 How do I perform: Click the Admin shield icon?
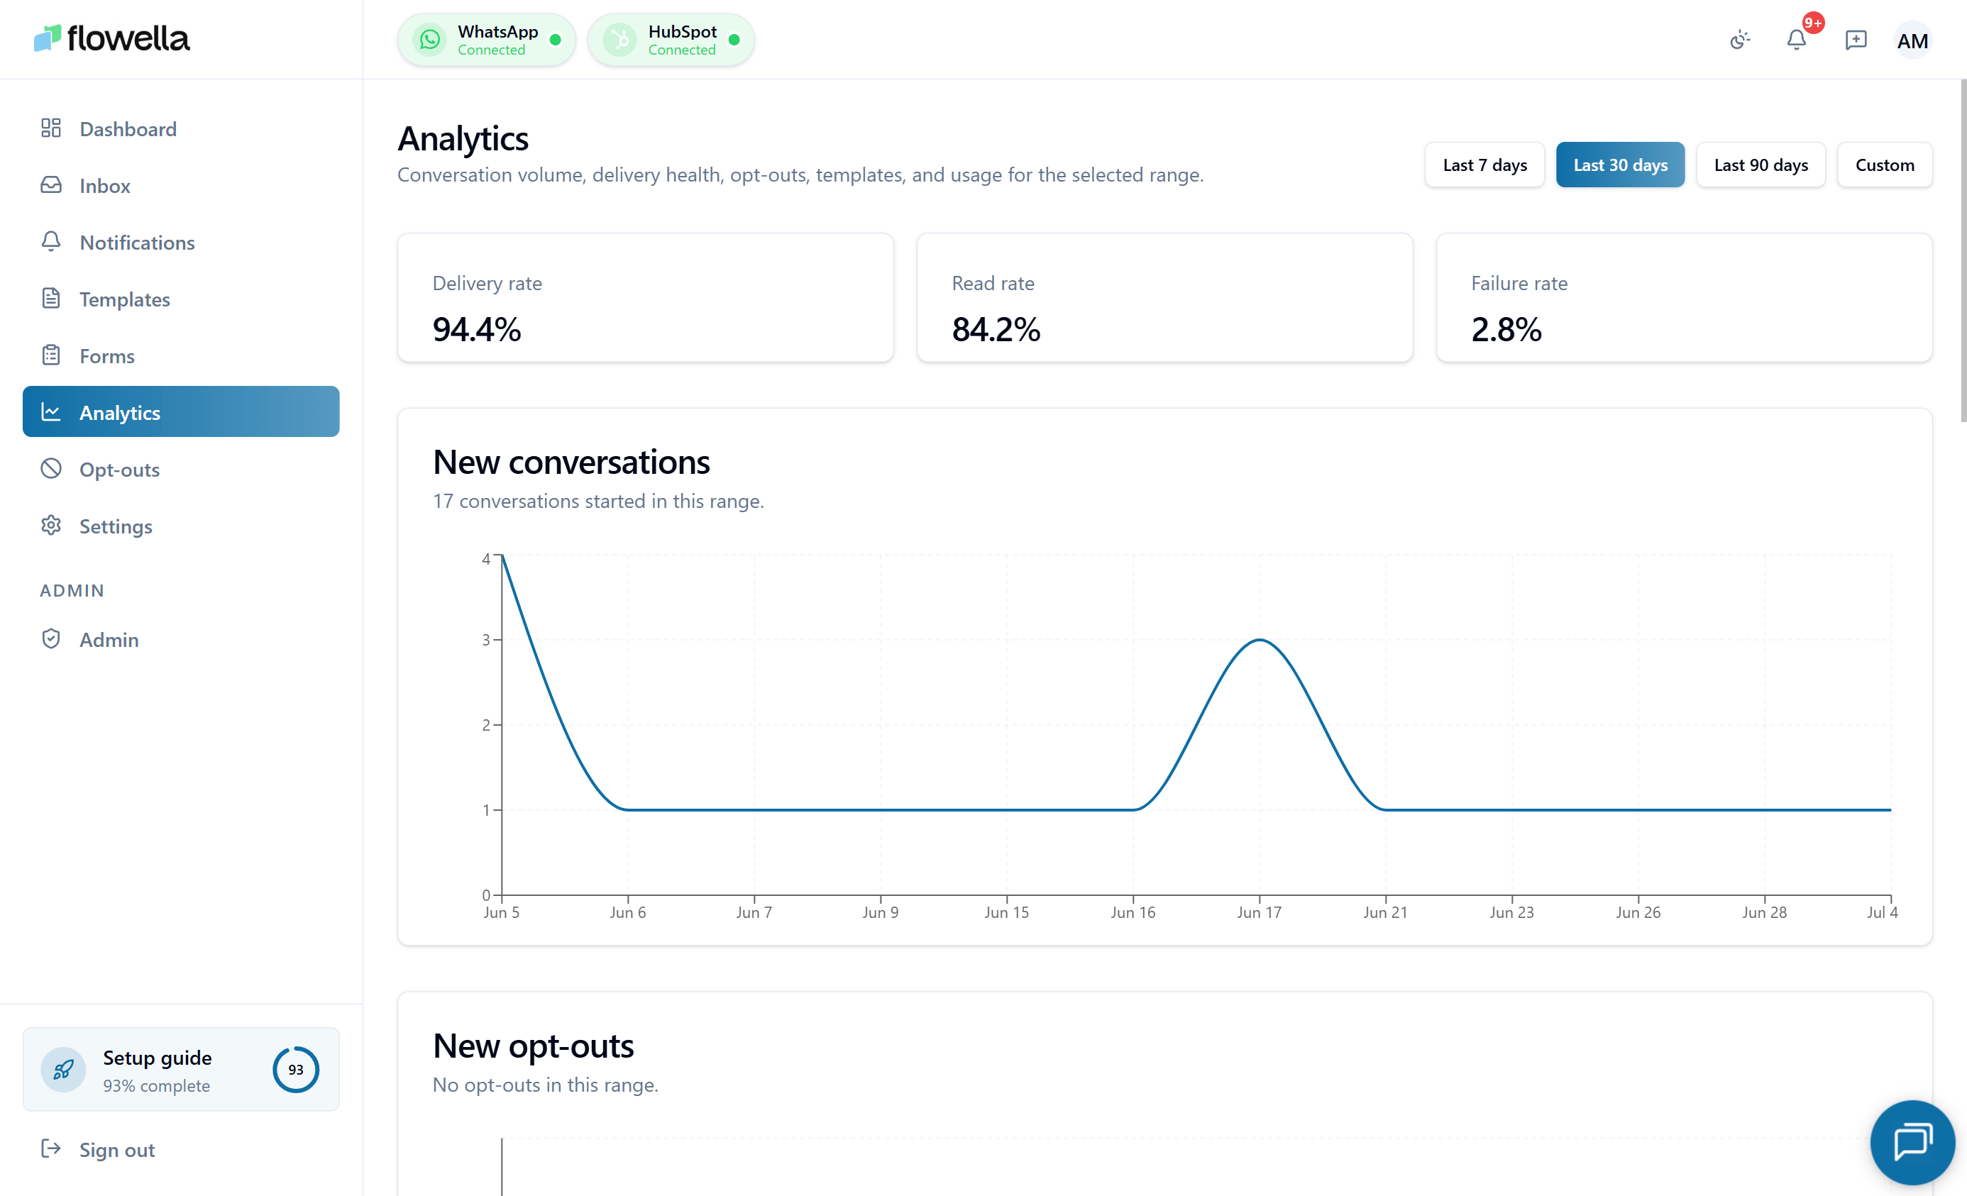pos(51,639)
